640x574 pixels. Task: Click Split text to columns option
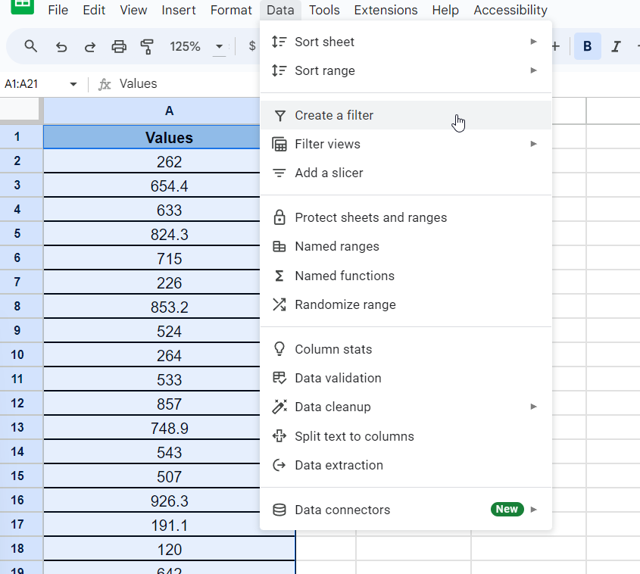point(354,436)
